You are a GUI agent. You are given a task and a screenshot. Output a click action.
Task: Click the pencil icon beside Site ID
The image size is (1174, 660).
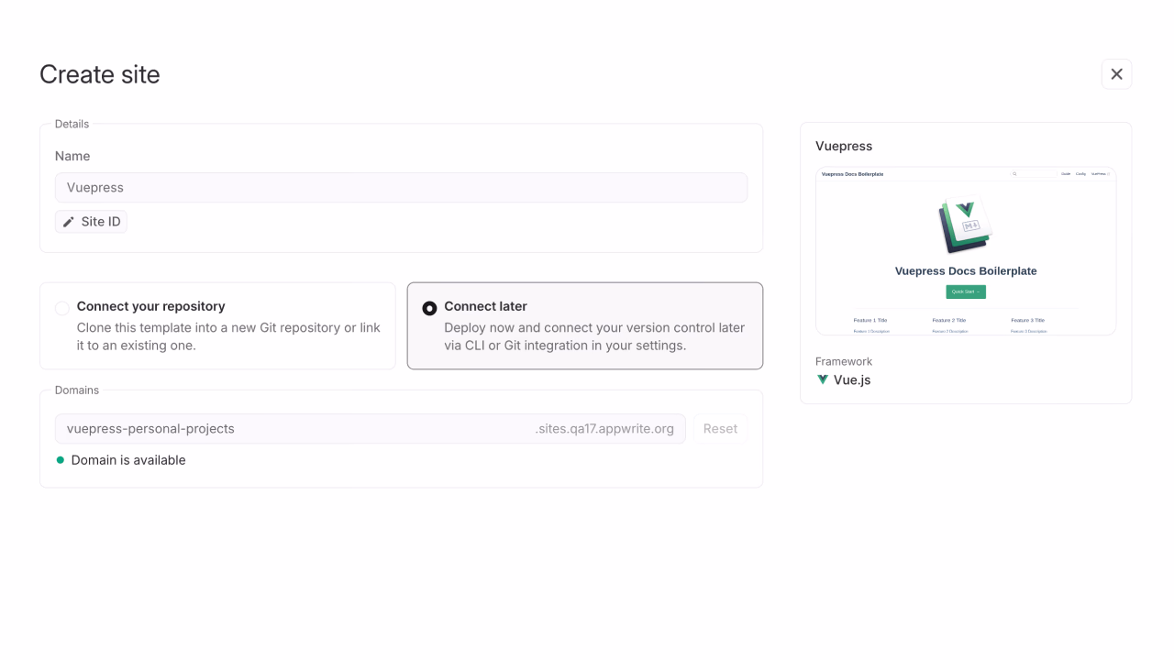(x=69, y=222)
